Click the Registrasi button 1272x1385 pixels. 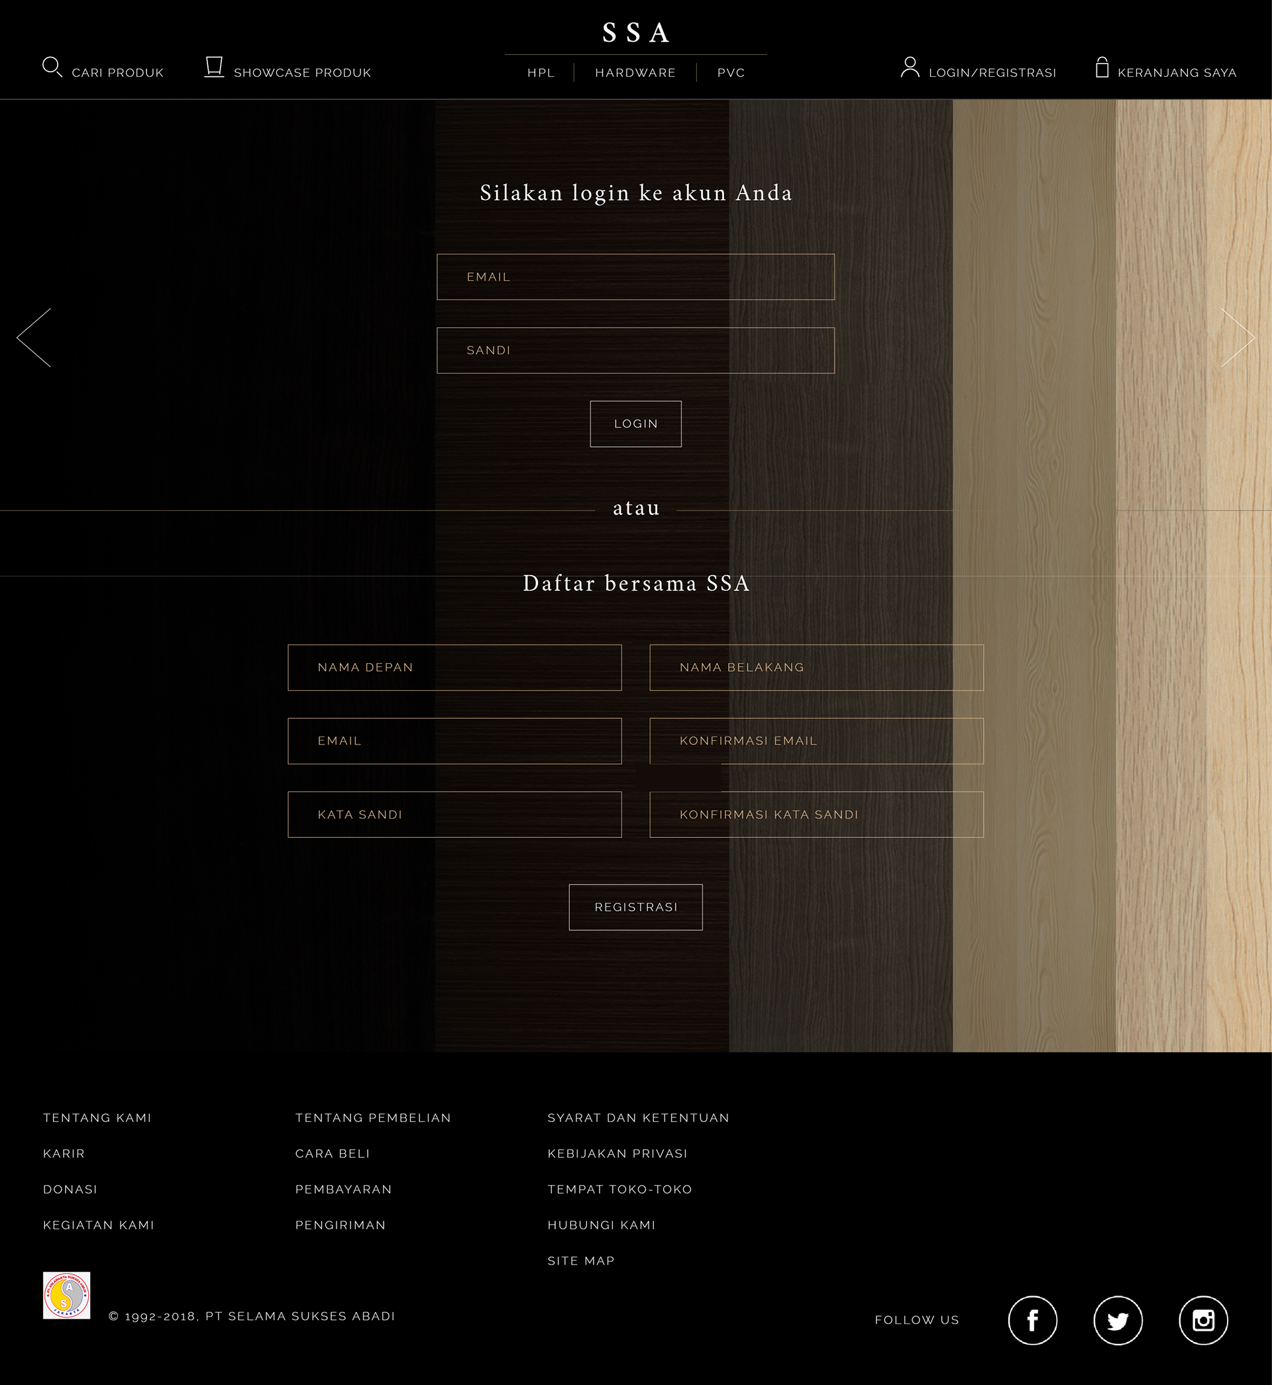coord(635,907)
